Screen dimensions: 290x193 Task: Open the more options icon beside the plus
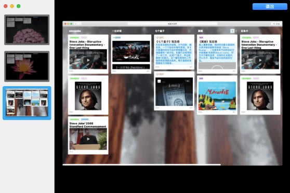coord(236,31)
